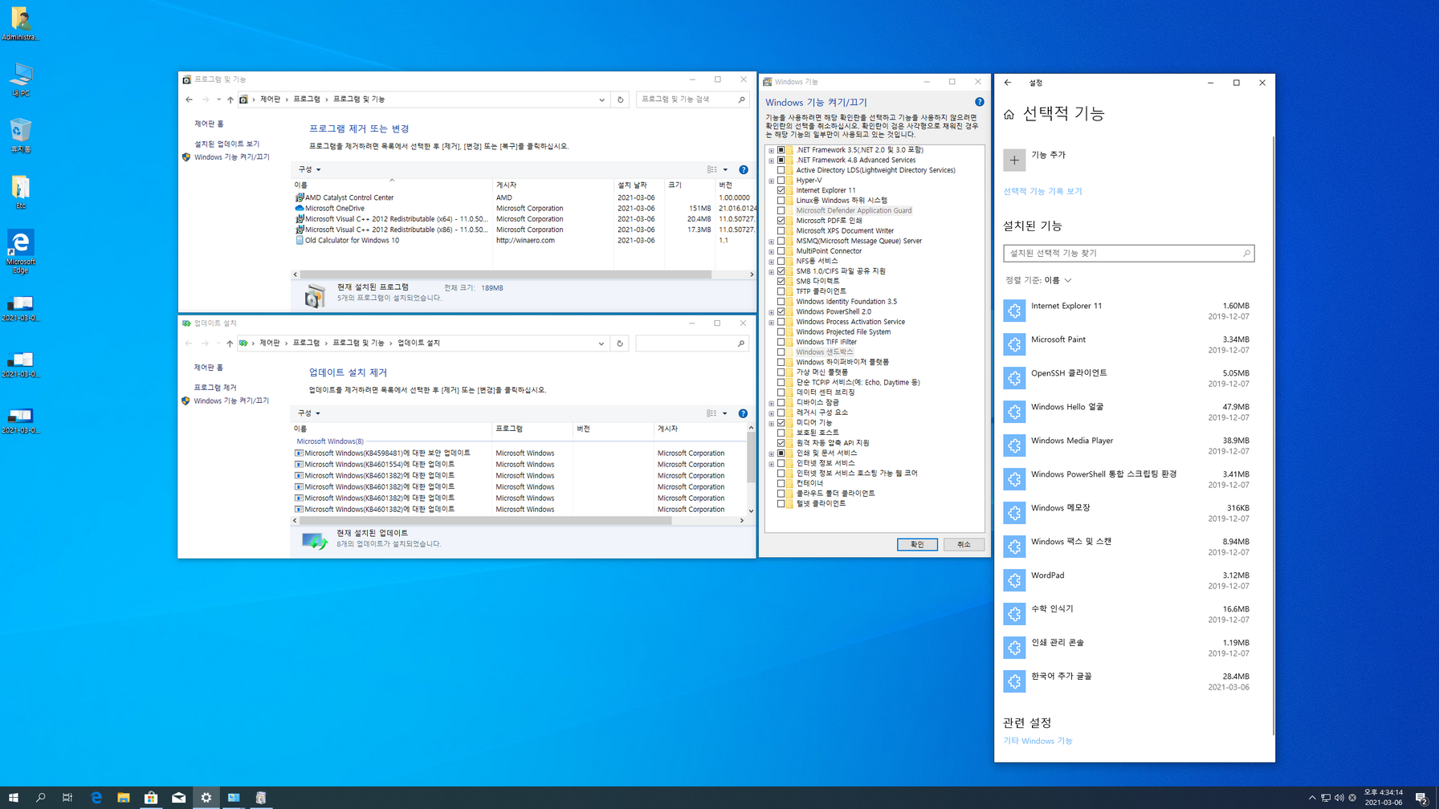
Task: Toggle Windows PowerShell 2.0 checkbox
Action: tap(781, 311)
